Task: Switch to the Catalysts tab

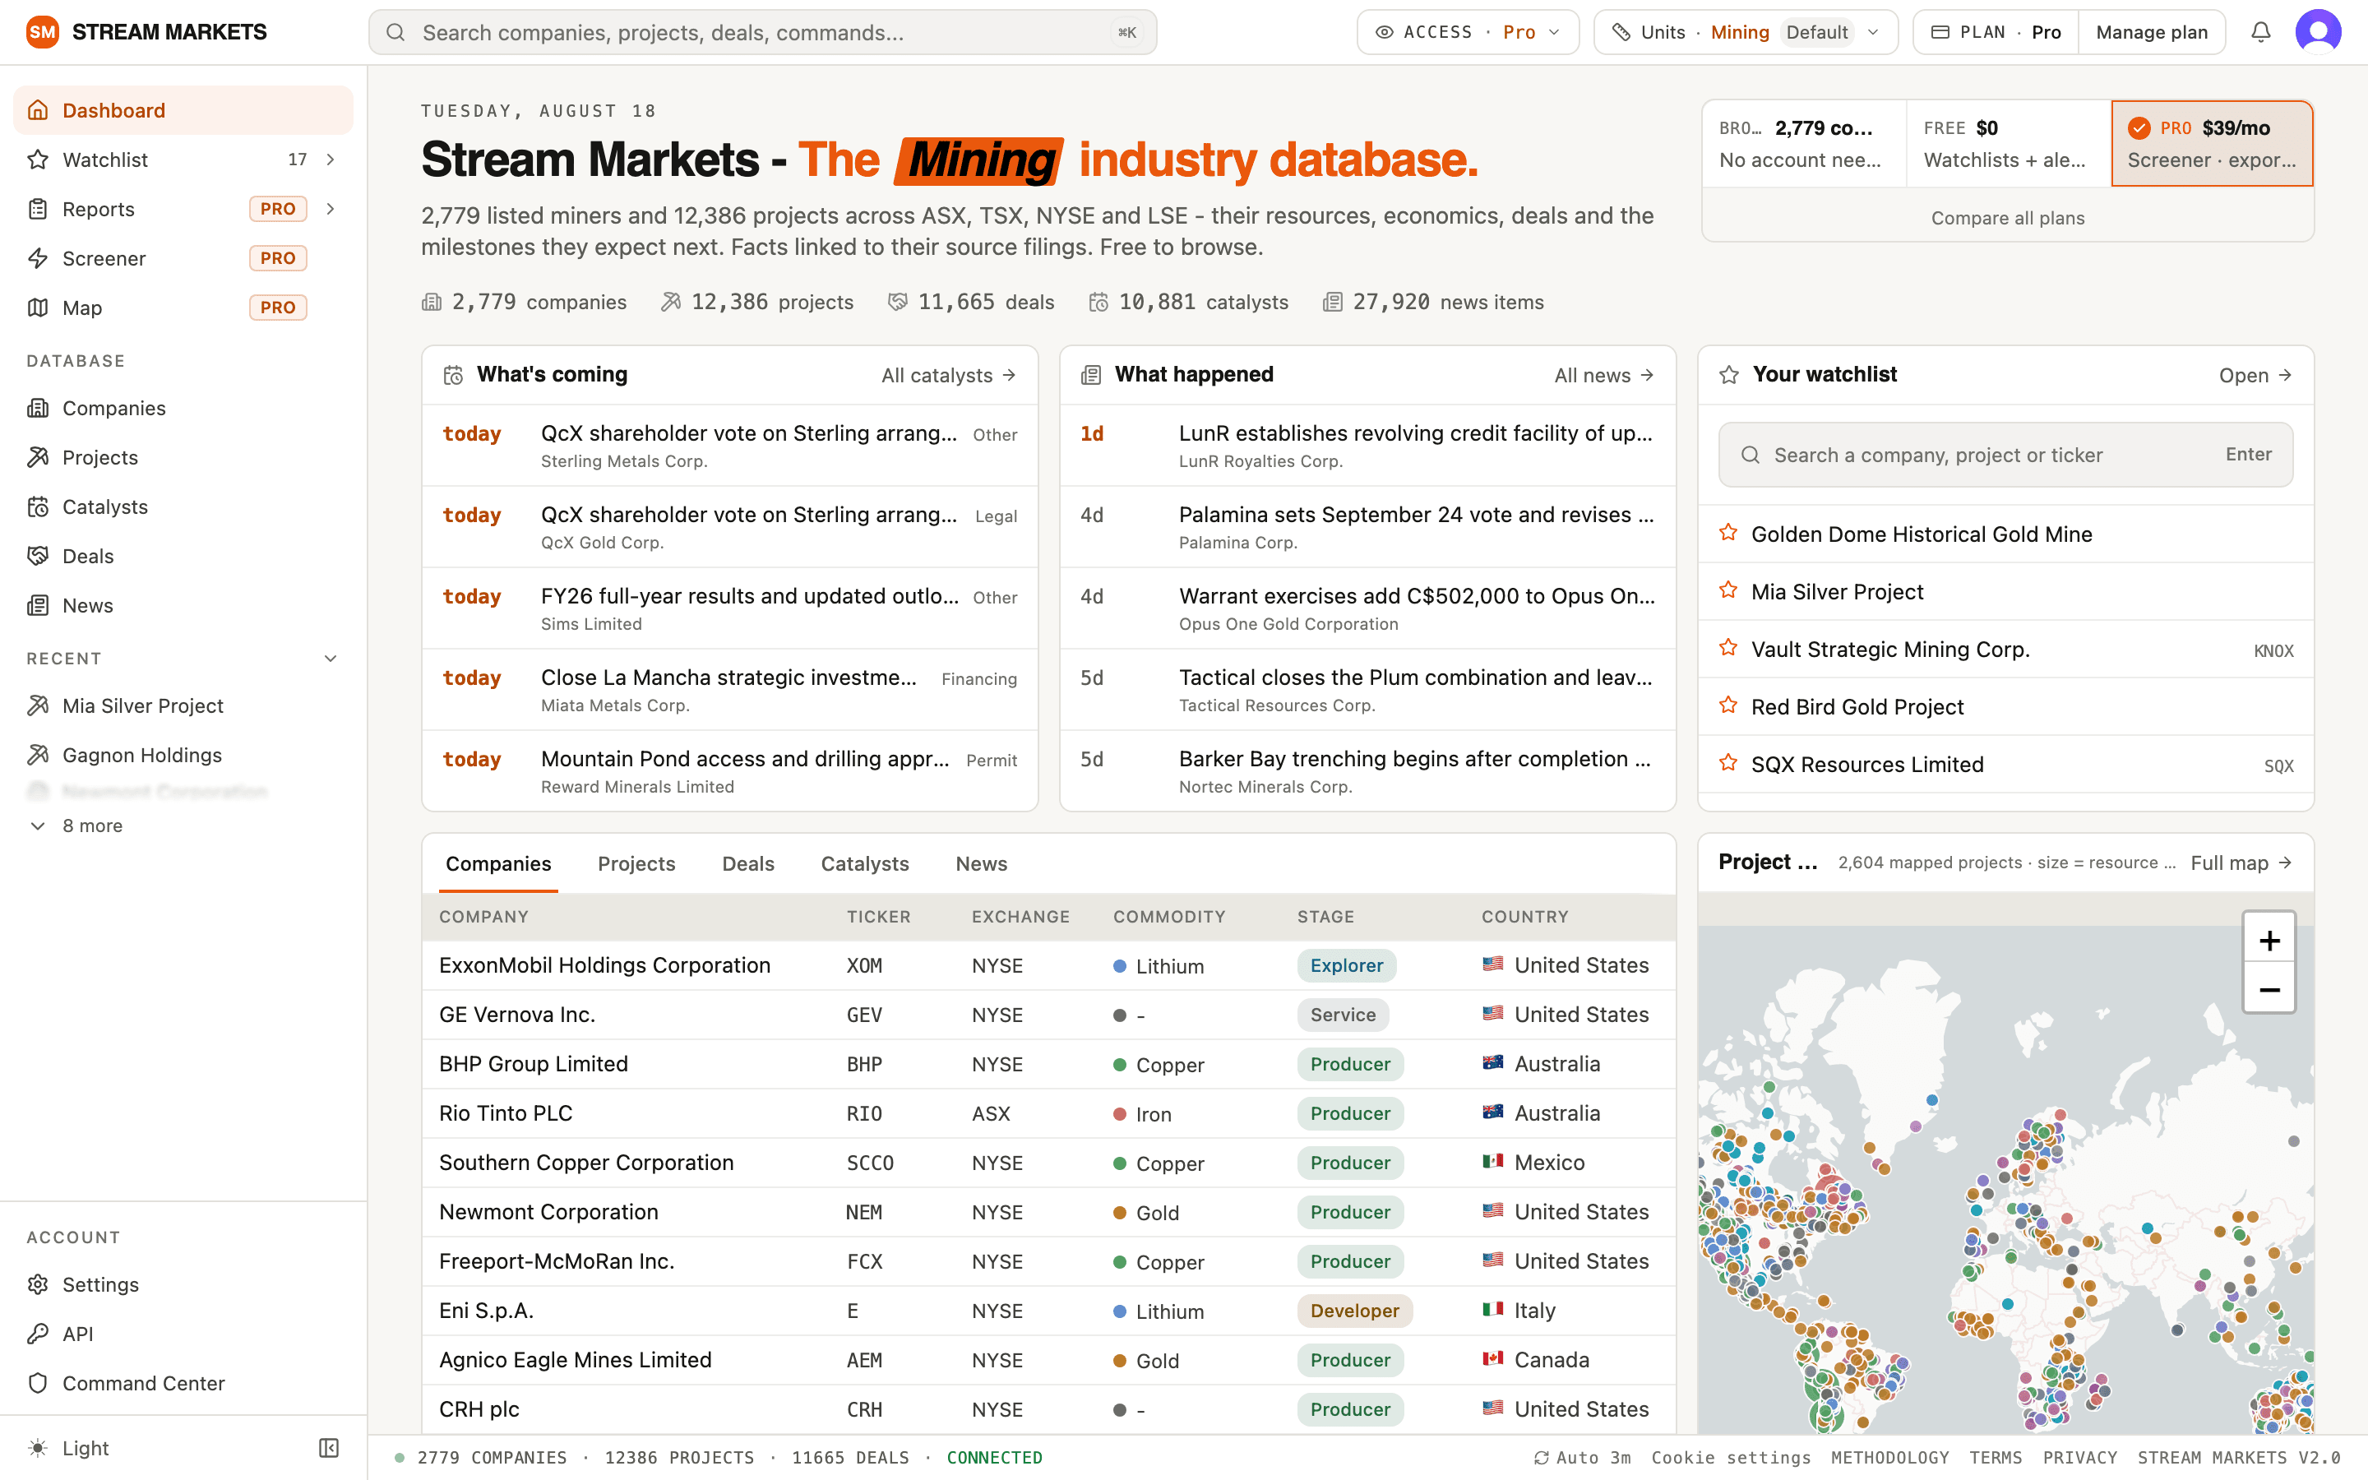Action: coord(864,863)
